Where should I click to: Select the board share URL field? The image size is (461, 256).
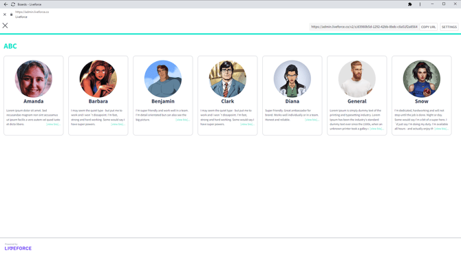click(x=364, y=27)
